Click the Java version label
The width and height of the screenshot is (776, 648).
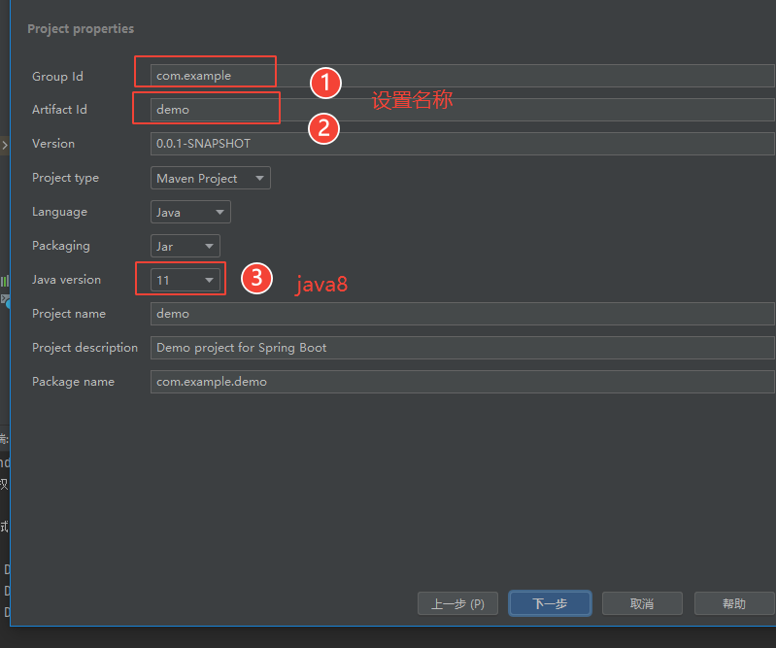[x=66, y=280]
